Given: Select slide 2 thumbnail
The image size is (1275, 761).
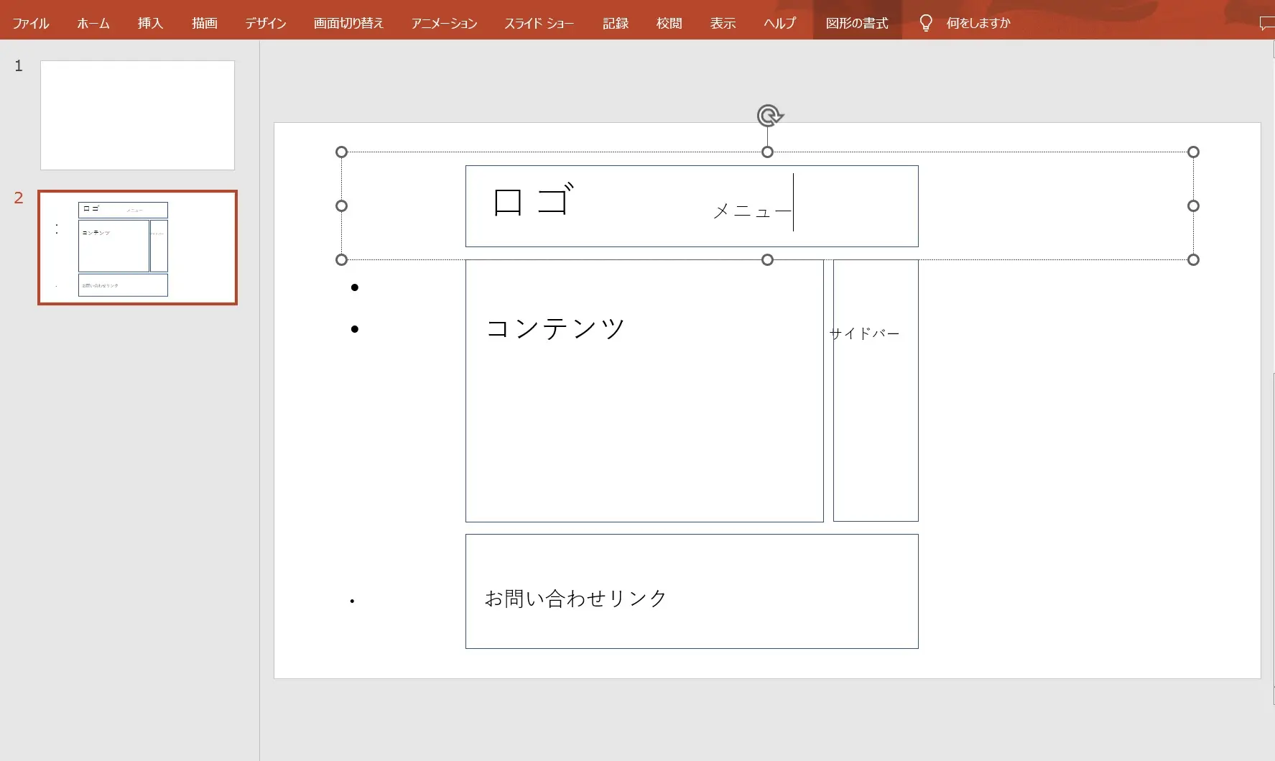Looking at the screenshot, I should (137, 247).
